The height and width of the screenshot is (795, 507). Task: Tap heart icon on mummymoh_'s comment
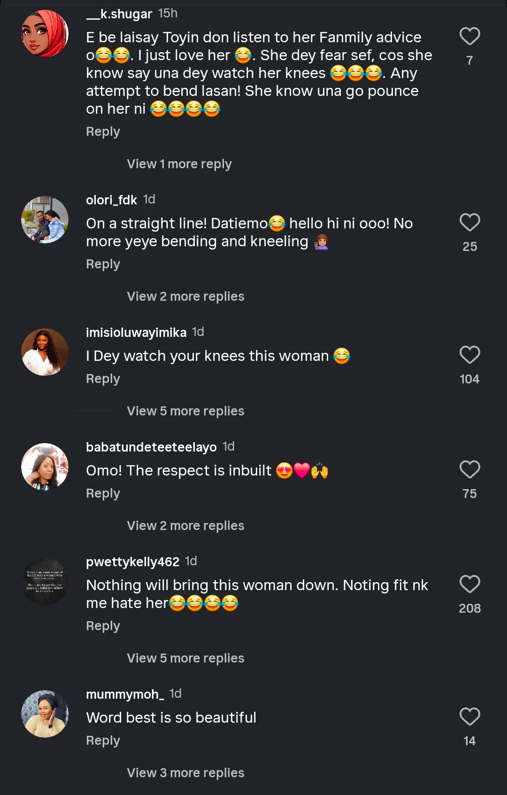pyautogui.click(x=469, y=717)
